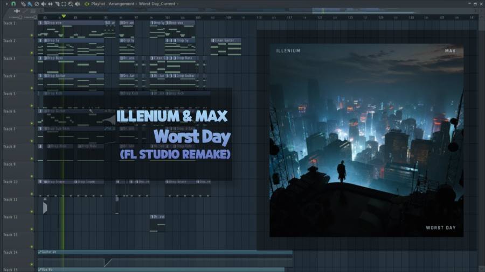The width and height of the screenshot is (485, 272).
Task: Mute Track 11 with its green switch
Action: coord(32,211)
